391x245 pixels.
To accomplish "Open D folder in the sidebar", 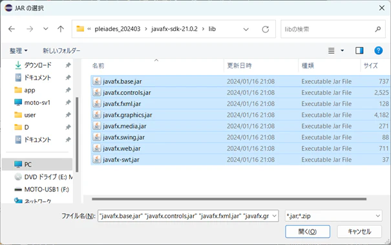I will 26,127.
